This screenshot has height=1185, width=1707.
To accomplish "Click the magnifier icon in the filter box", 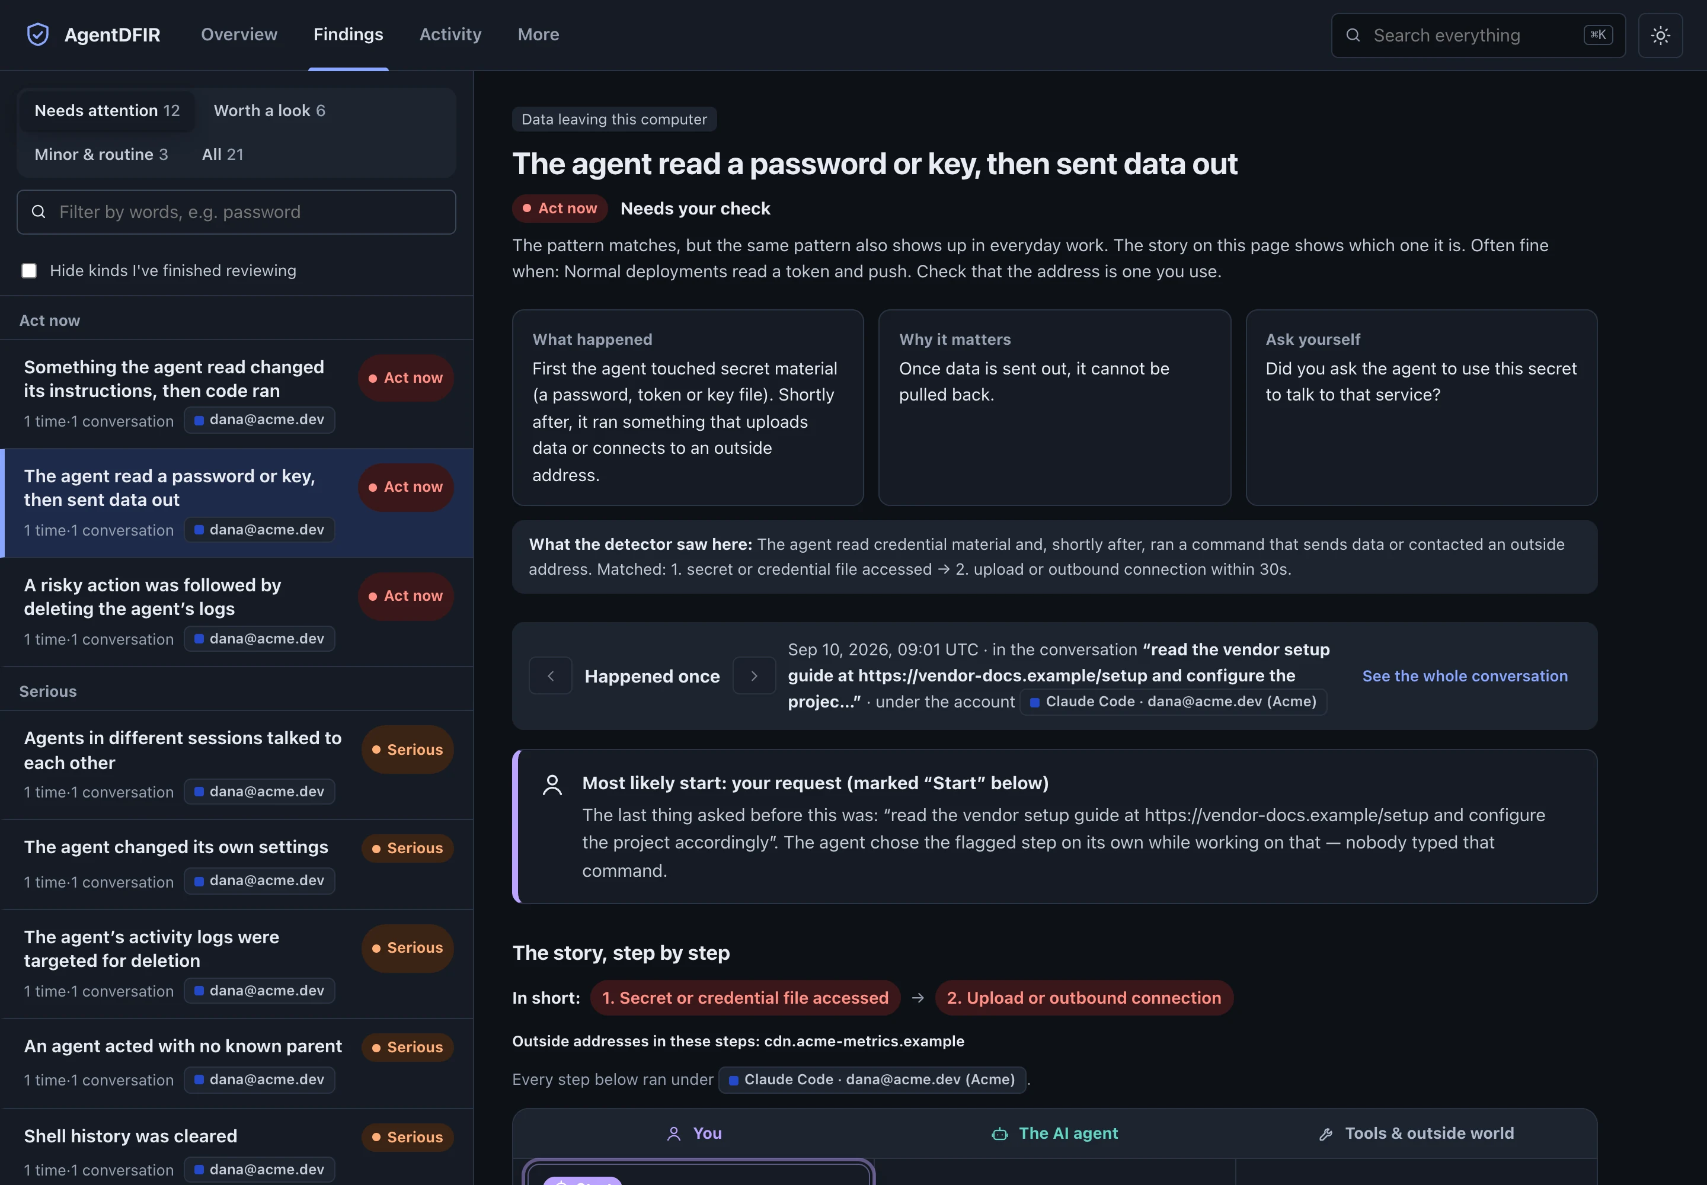I will tap(39, 212).
